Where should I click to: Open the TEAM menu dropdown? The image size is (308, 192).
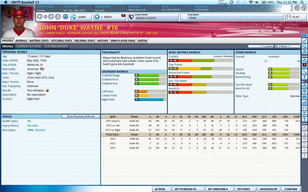coord(232,17)
